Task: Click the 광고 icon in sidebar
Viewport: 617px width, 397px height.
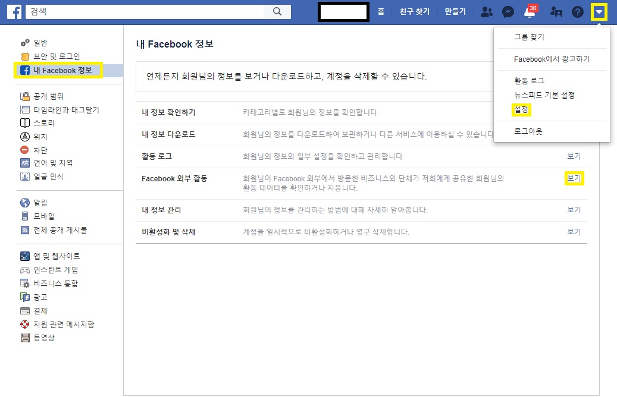Action: (25, 297)
